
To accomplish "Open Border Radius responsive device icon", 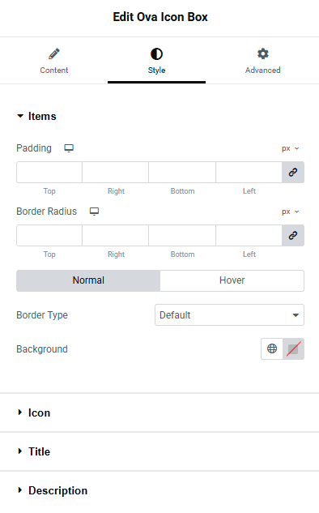I will [x=94, y=212].
